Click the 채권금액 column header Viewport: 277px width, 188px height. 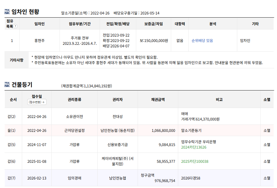click(158, 100)
